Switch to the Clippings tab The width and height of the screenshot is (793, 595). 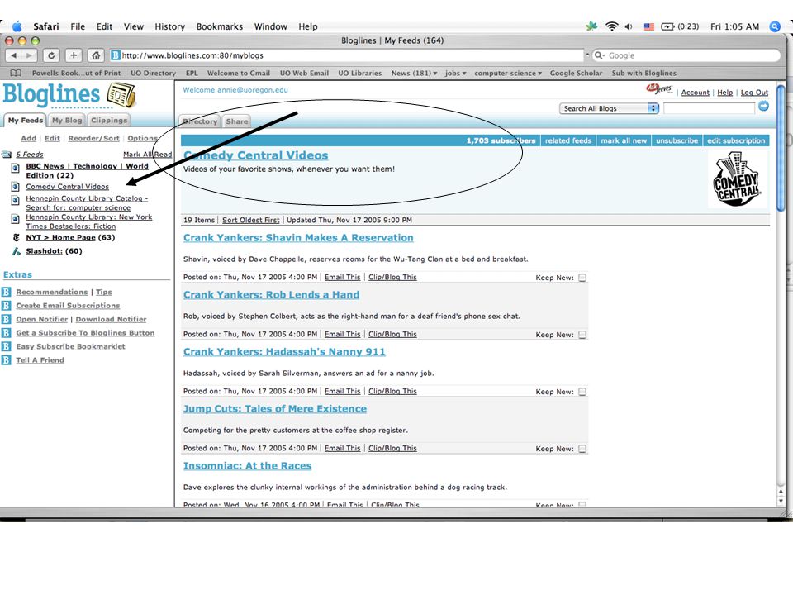pyautogui.click(x=109, y=121)
